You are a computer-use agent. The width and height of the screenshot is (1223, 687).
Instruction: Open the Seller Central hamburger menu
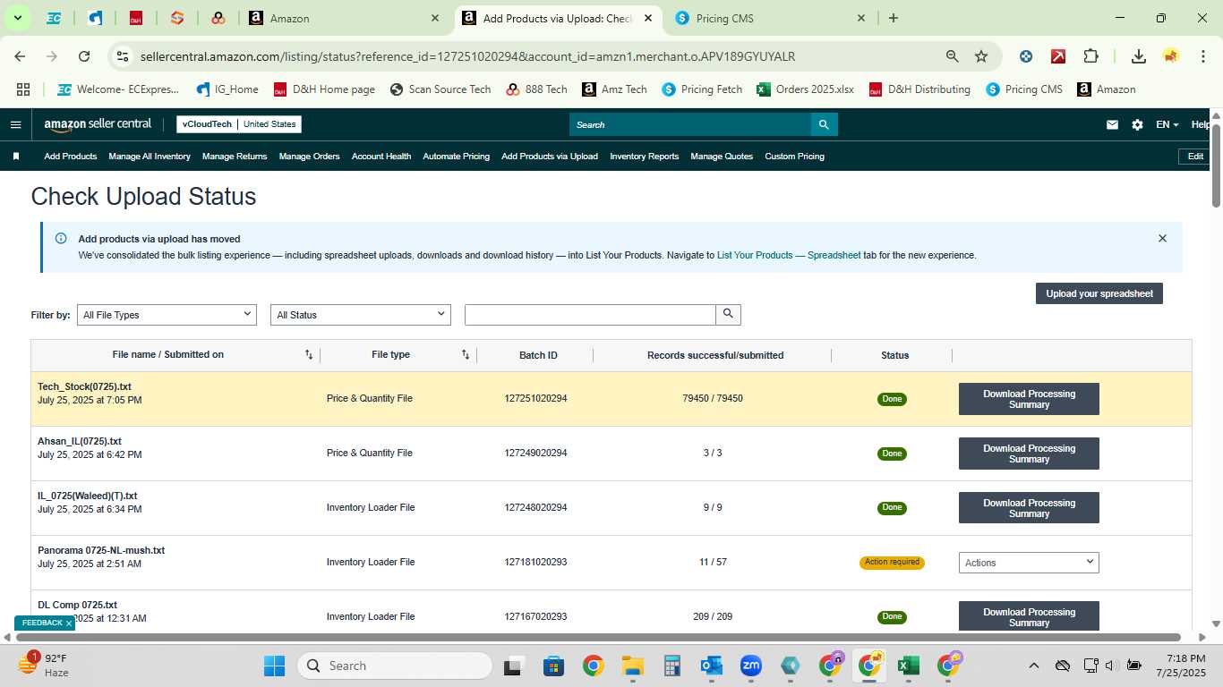(x=15, y=124)
